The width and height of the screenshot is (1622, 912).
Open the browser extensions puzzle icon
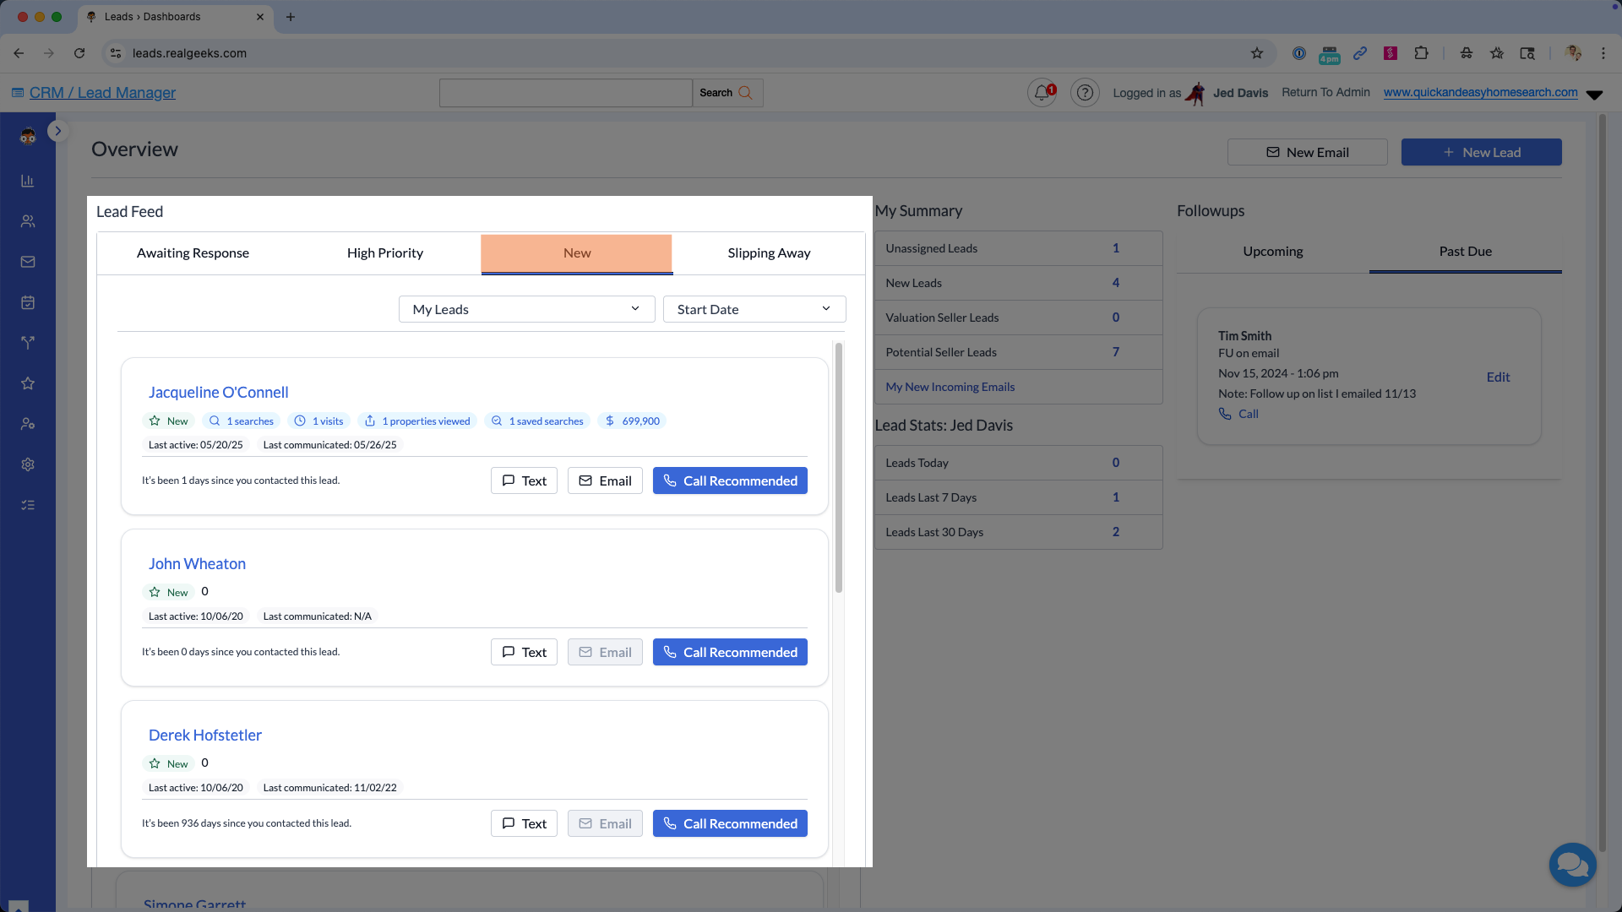(x=1422, y=53)
